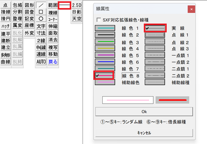Choose 線色 5 purple color button

tap(105, 55)
